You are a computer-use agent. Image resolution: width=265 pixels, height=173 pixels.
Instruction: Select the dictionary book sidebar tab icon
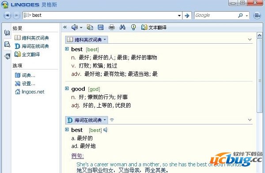[x=7, y=33]
